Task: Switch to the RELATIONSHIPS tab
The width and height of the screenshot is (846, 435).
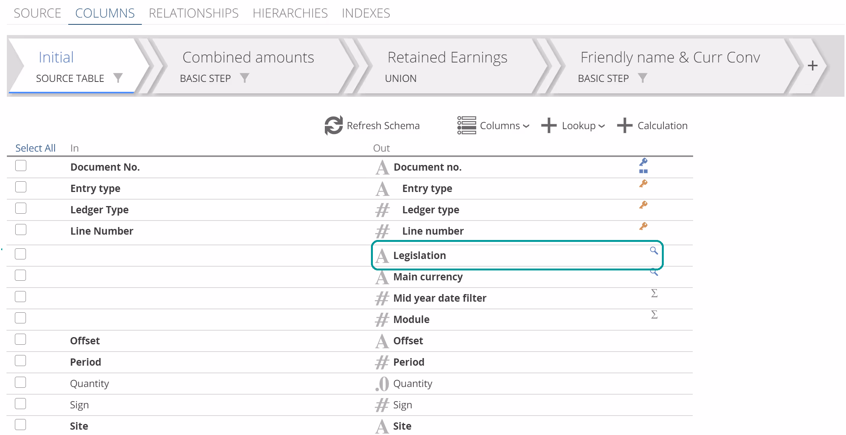Action: 193,13
